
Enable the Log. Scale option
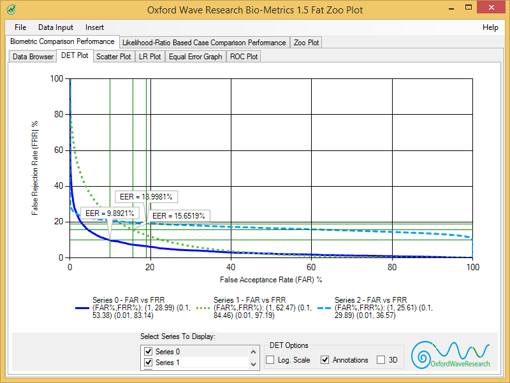270,360
